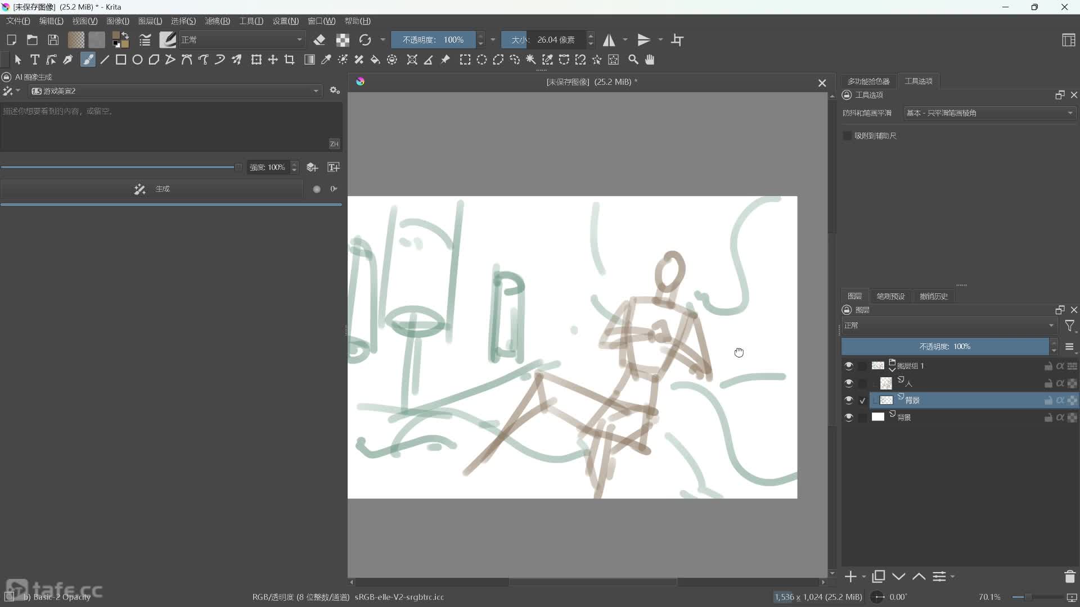Switch to the 多功能拾色器 tab
The height and width of the screenshot is (607, 1080).
868,81
